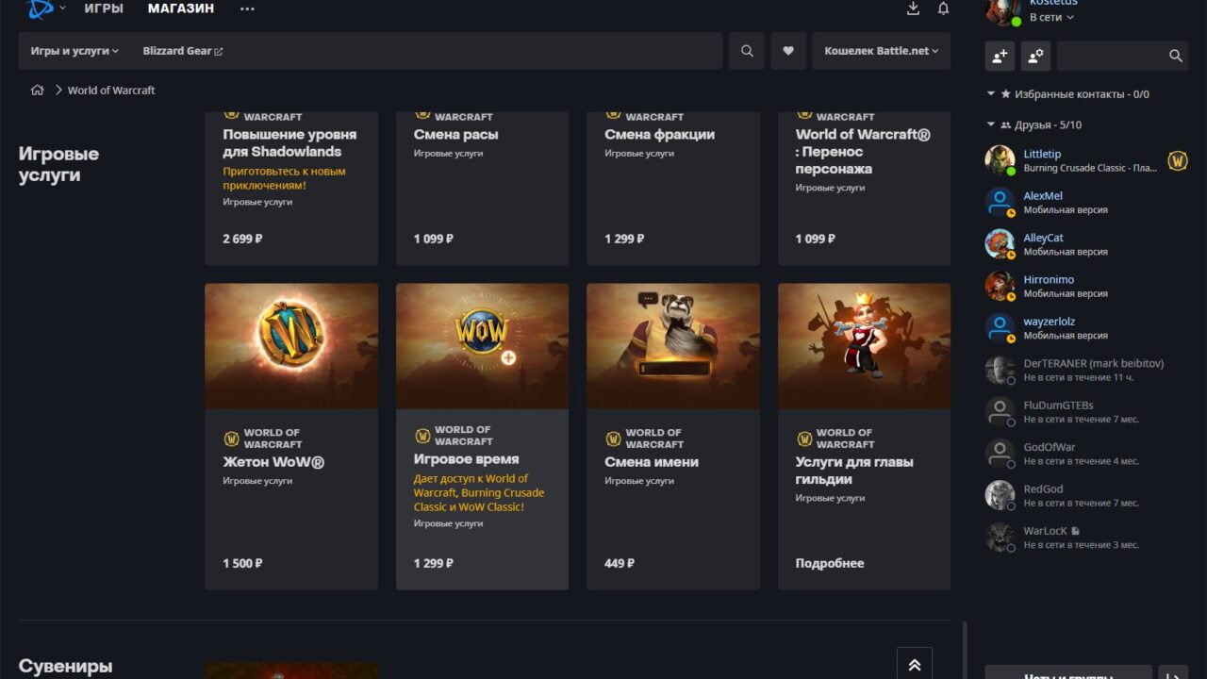The width and height of the screenshot is (1207, 679).
Task: Open the Жетон WoW product thumbnail
Action: [x=291, y=346]
